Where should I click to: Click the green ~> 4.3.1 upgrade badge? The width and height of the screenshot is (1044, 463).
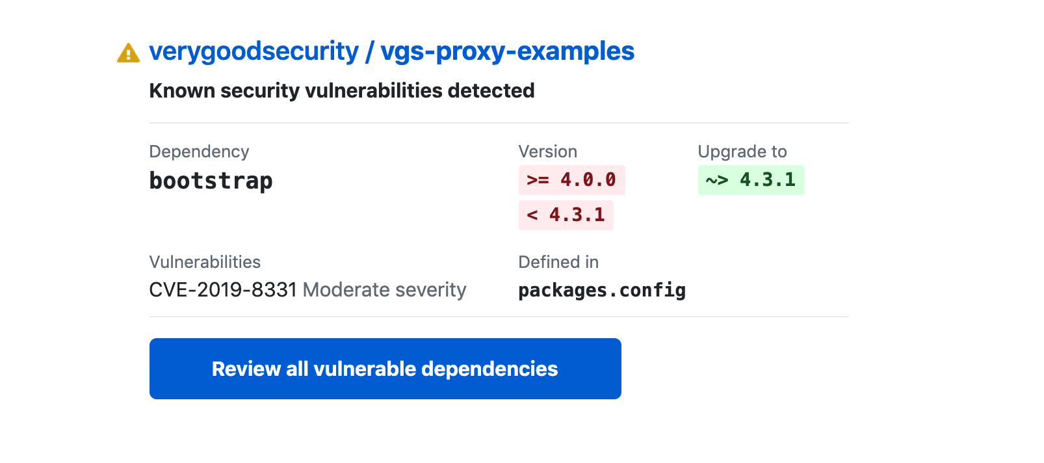[751, 180]
